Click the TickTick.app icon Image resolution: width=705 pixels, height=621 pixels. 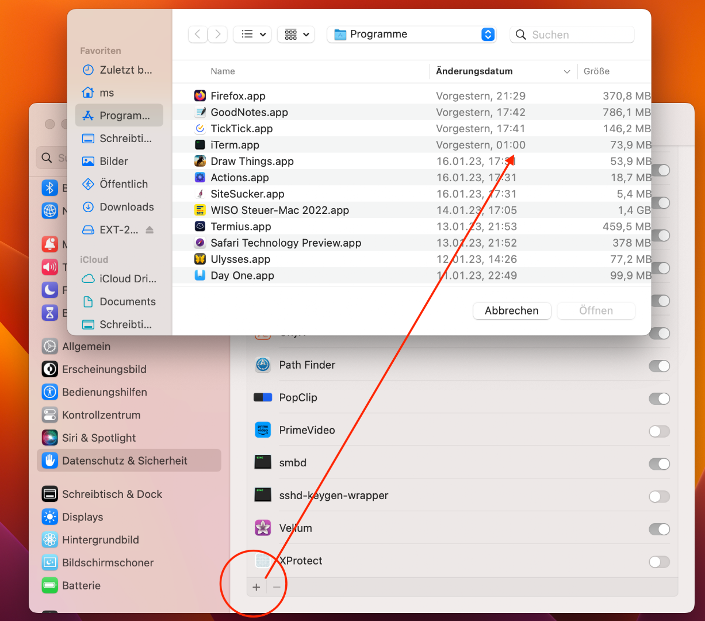200,129
